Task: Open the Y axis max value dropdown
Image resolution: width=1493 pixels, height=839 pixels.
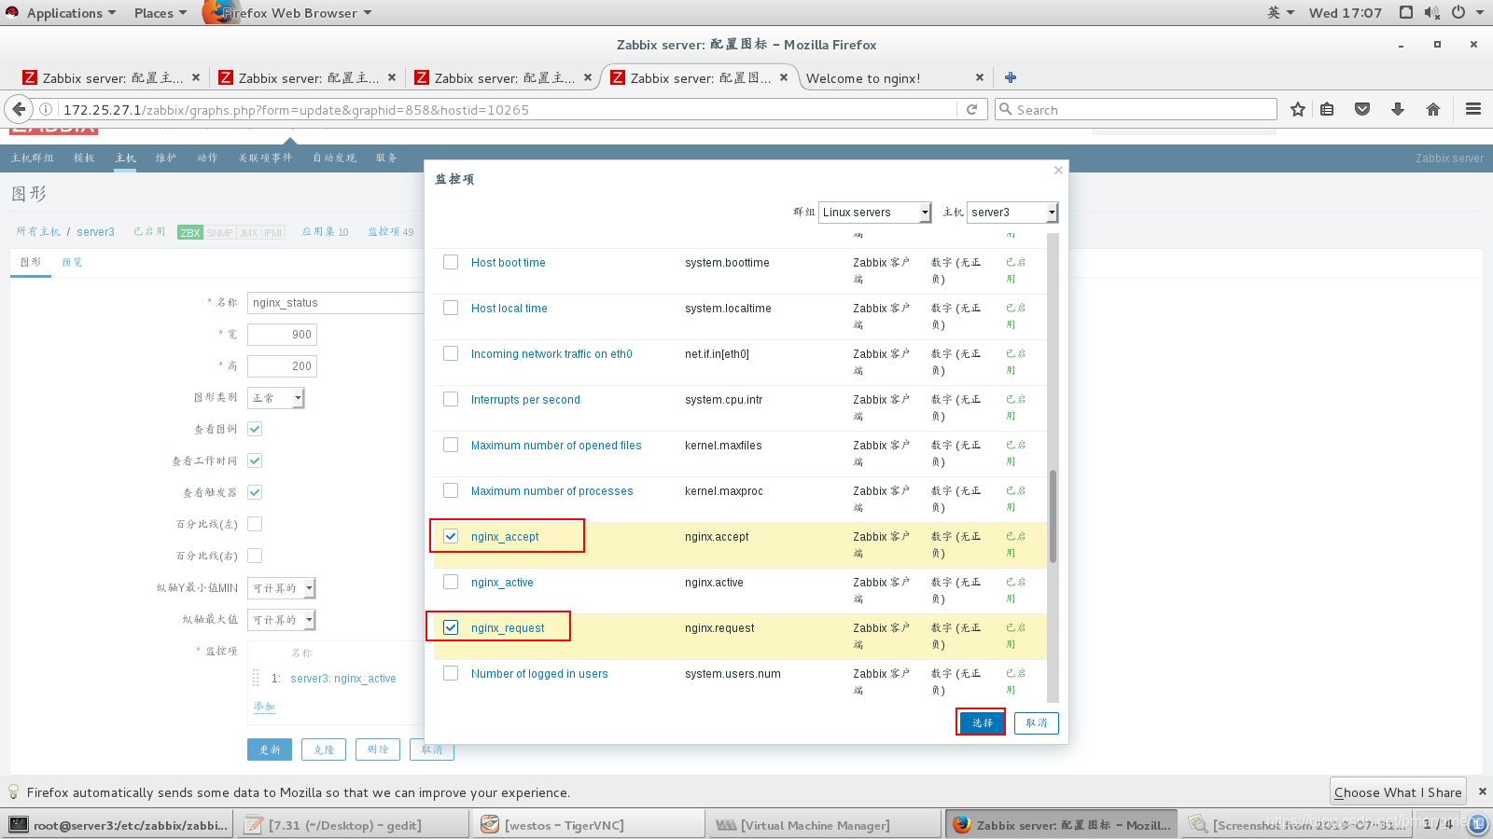Action: coord(282,620)
